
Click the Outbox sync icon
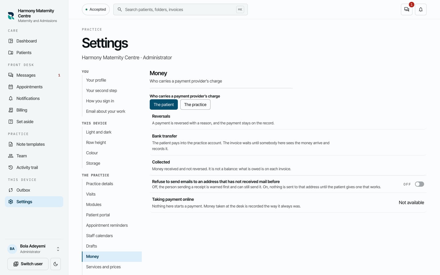coord(11,190)
